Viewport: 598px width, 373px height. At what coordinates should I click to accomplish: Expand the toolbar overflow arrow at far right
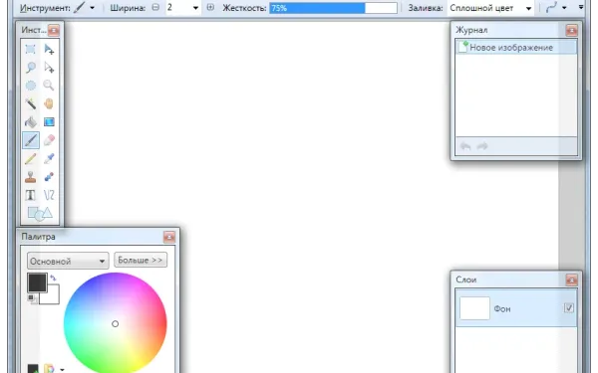click(581, 7)
